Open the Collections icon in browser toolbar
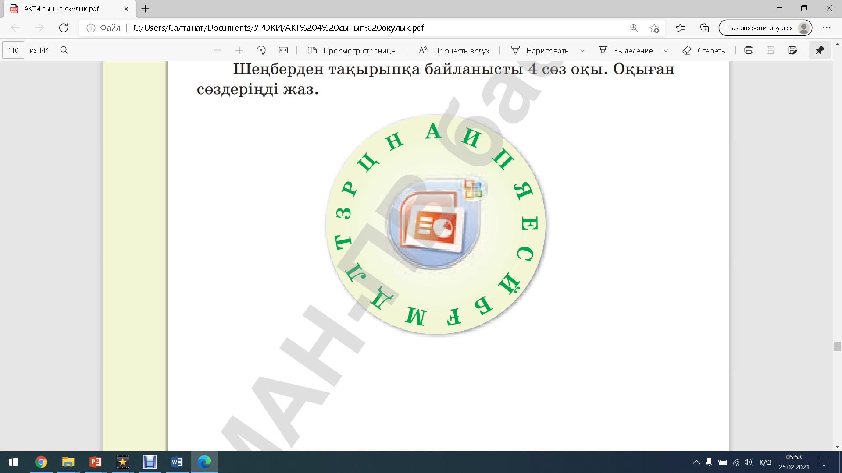 click(704, 28)
